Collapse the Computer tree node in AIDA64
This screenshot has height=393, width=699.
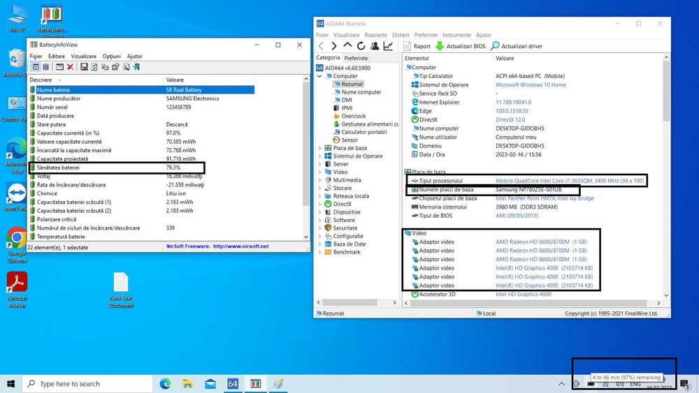click(x=319, y=76)
